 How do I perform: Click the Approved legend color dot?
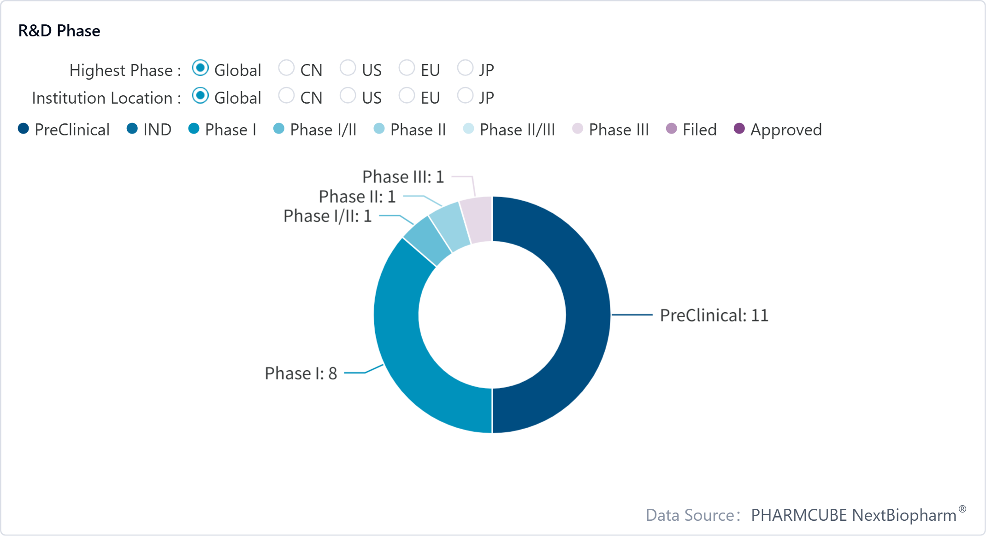739,129
